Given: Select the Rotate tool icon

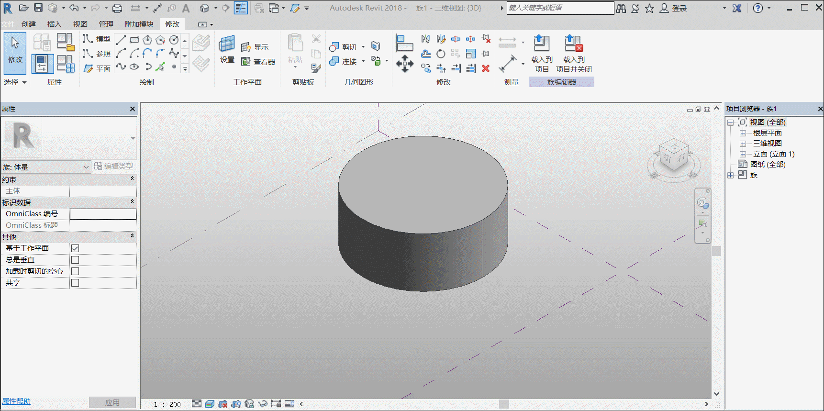Looking at the screenshot, I should click(441, 54).
